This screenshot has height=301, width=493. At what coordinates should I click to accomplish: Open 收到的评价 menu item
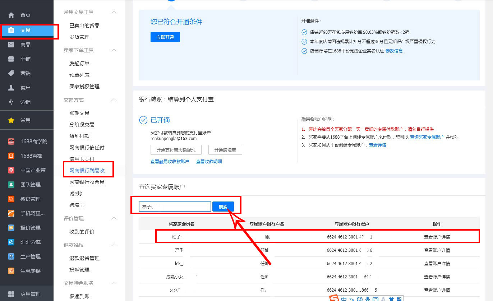point(82,232)
